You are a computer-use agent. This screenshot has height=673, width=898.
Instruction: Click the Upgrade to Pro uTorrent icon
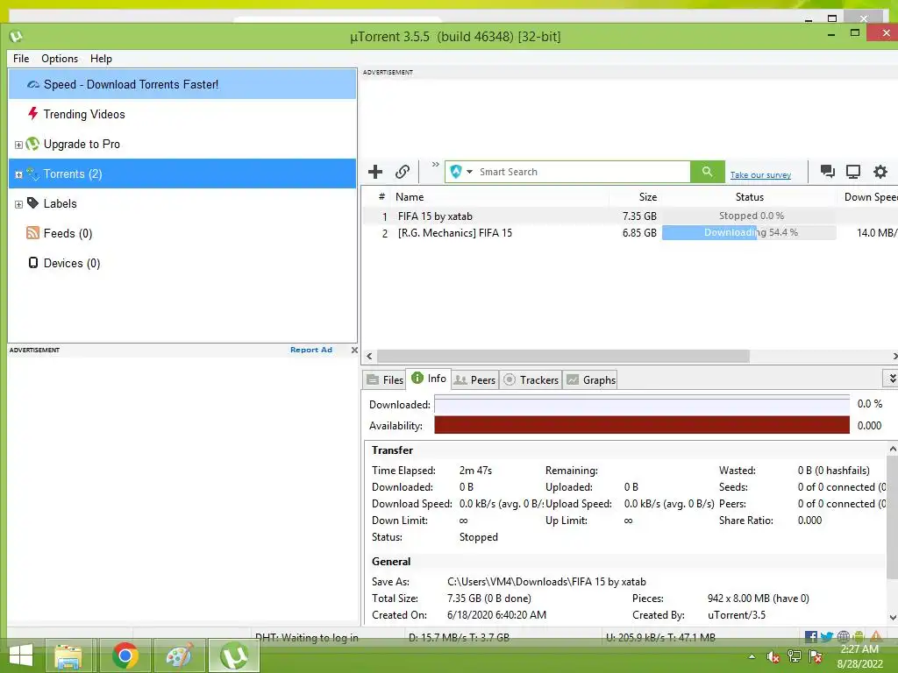pyautogui.click(x=32, y=143)
